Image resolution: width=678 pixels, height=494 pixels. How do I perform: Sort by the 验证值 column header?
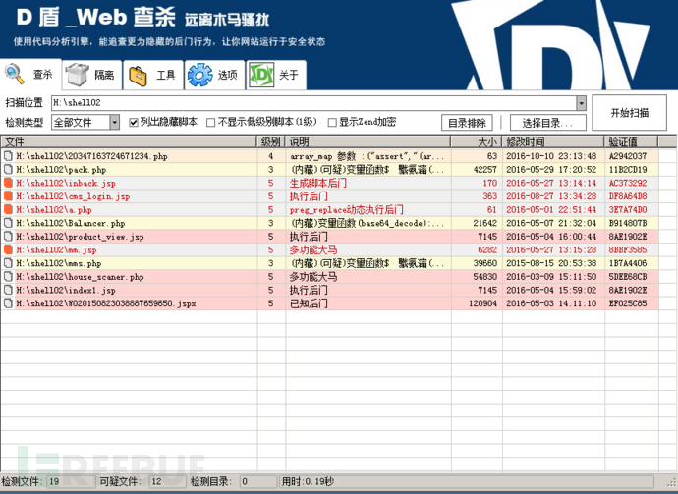(631, 141)
